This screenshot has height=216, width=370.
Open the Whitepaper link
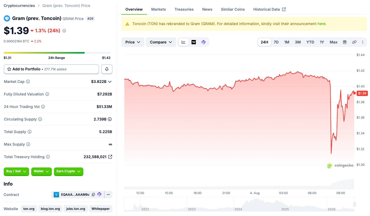[x=101, y=209]
